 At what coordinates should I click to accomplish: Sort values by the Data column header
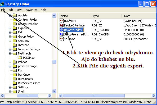[x=139, y=16]
